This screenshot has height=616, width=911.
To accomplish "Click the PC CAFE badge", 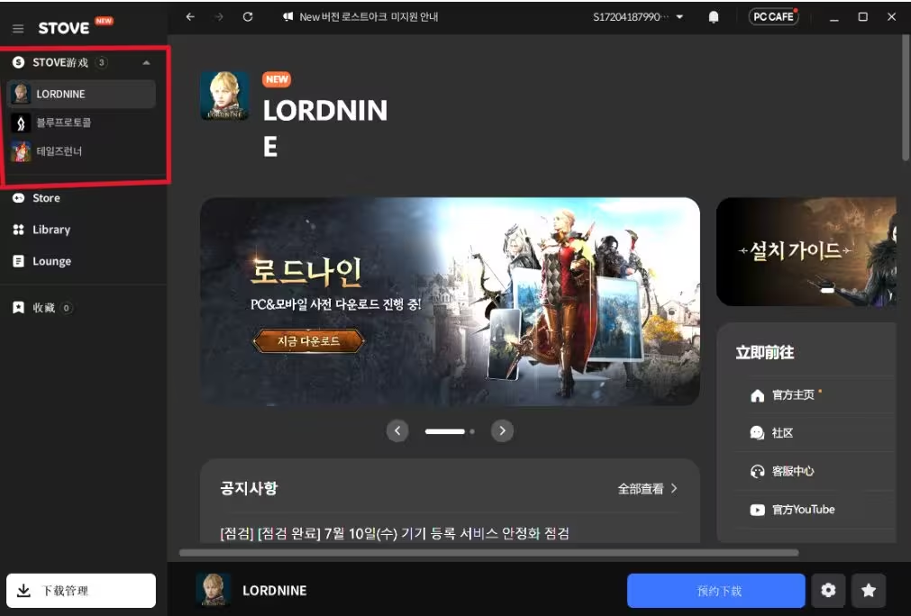I will point(773,17).
